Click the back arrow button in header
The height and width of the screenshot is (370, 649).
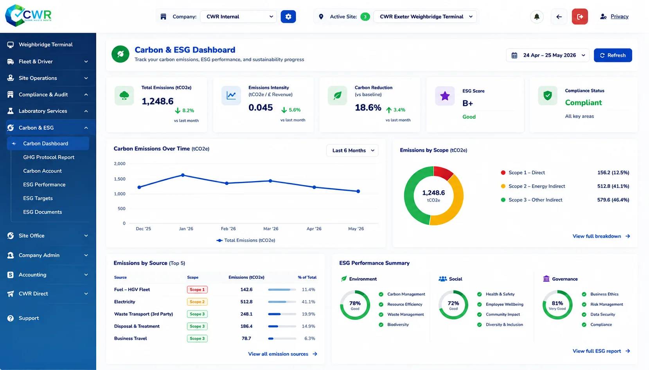point(559,17)
